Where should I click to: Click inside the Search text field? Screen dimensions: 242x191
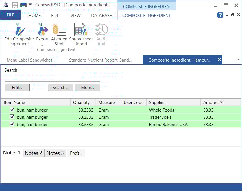[x=52, y=78]
